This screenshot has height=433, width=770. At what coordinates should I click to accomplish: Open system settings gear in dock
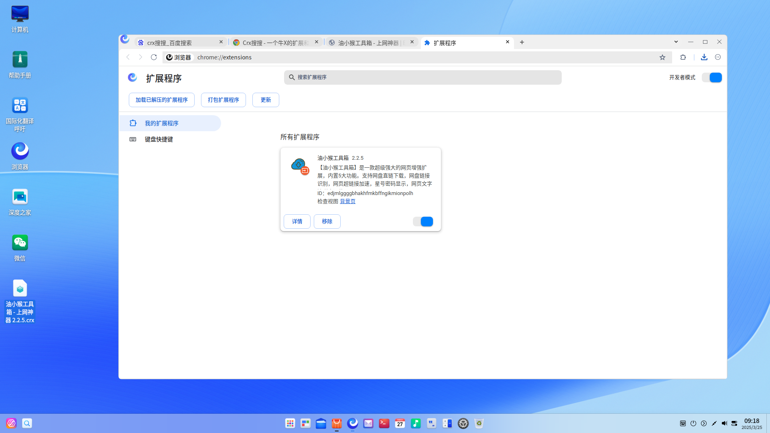pos(463,423)
